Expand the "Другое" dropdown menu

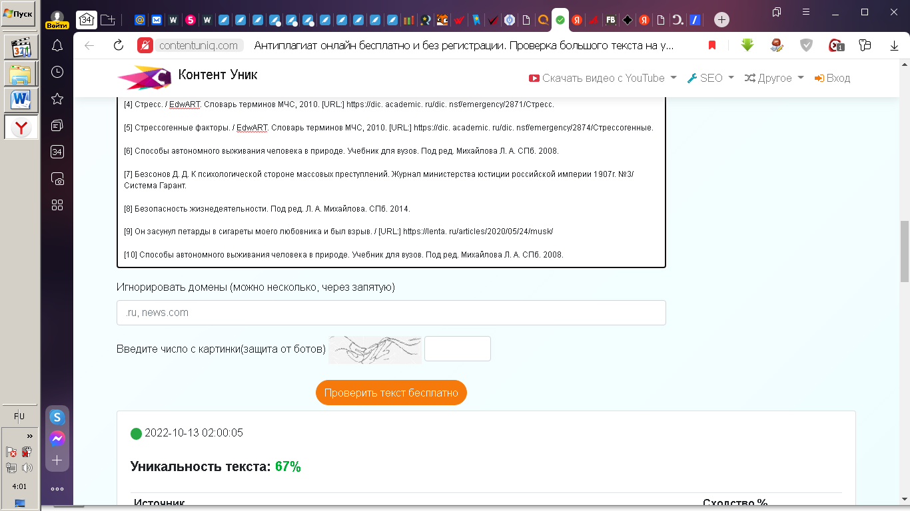774,78
